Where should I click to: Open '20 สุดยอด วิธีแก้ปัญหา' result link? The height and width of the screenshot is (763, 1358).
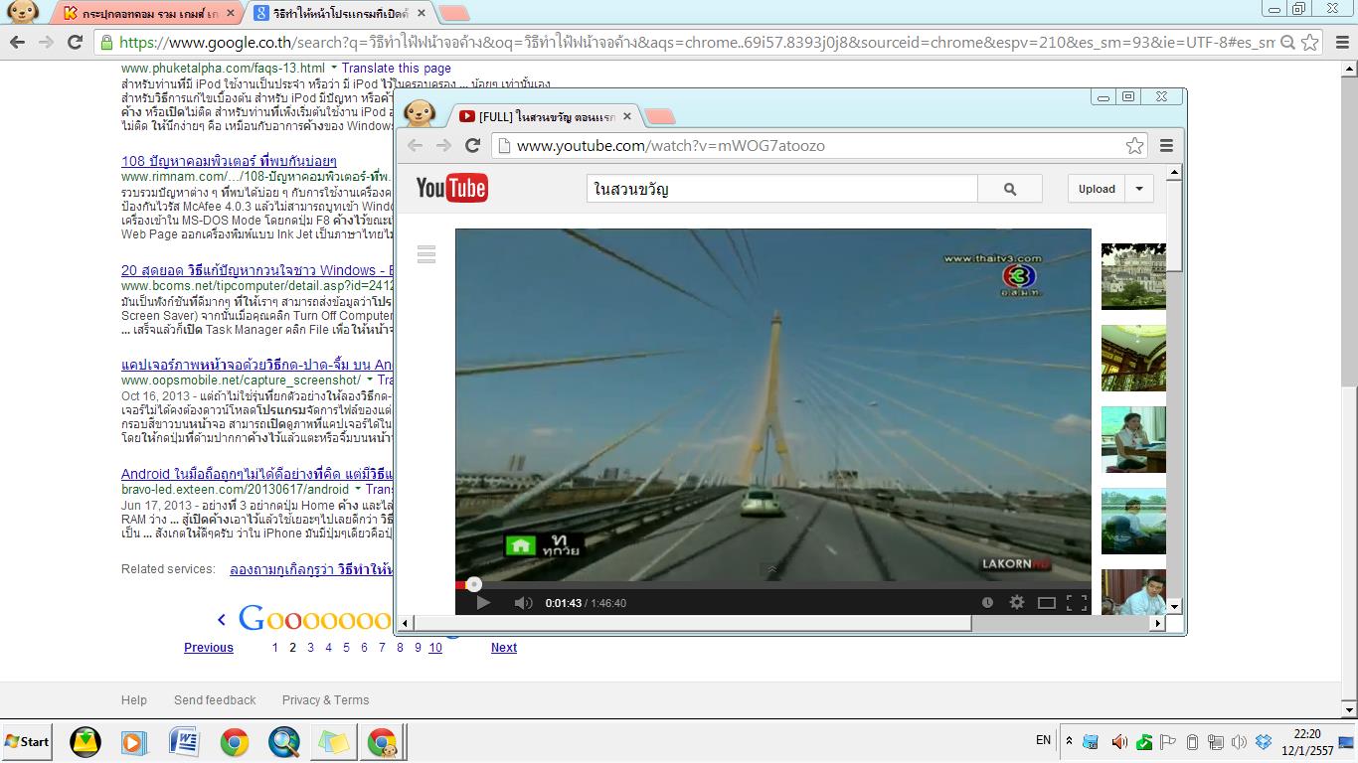pyautogui.click(x=257, y=270)
